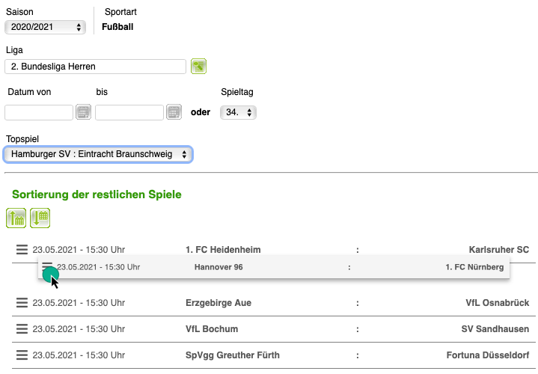
Task: Open the bis date calendar picker
Action: 174,112
